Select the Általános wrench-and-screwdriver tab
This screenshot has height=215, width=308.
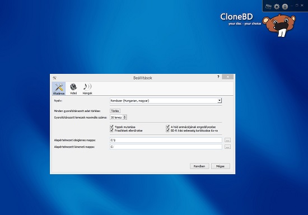pos(59,88)
